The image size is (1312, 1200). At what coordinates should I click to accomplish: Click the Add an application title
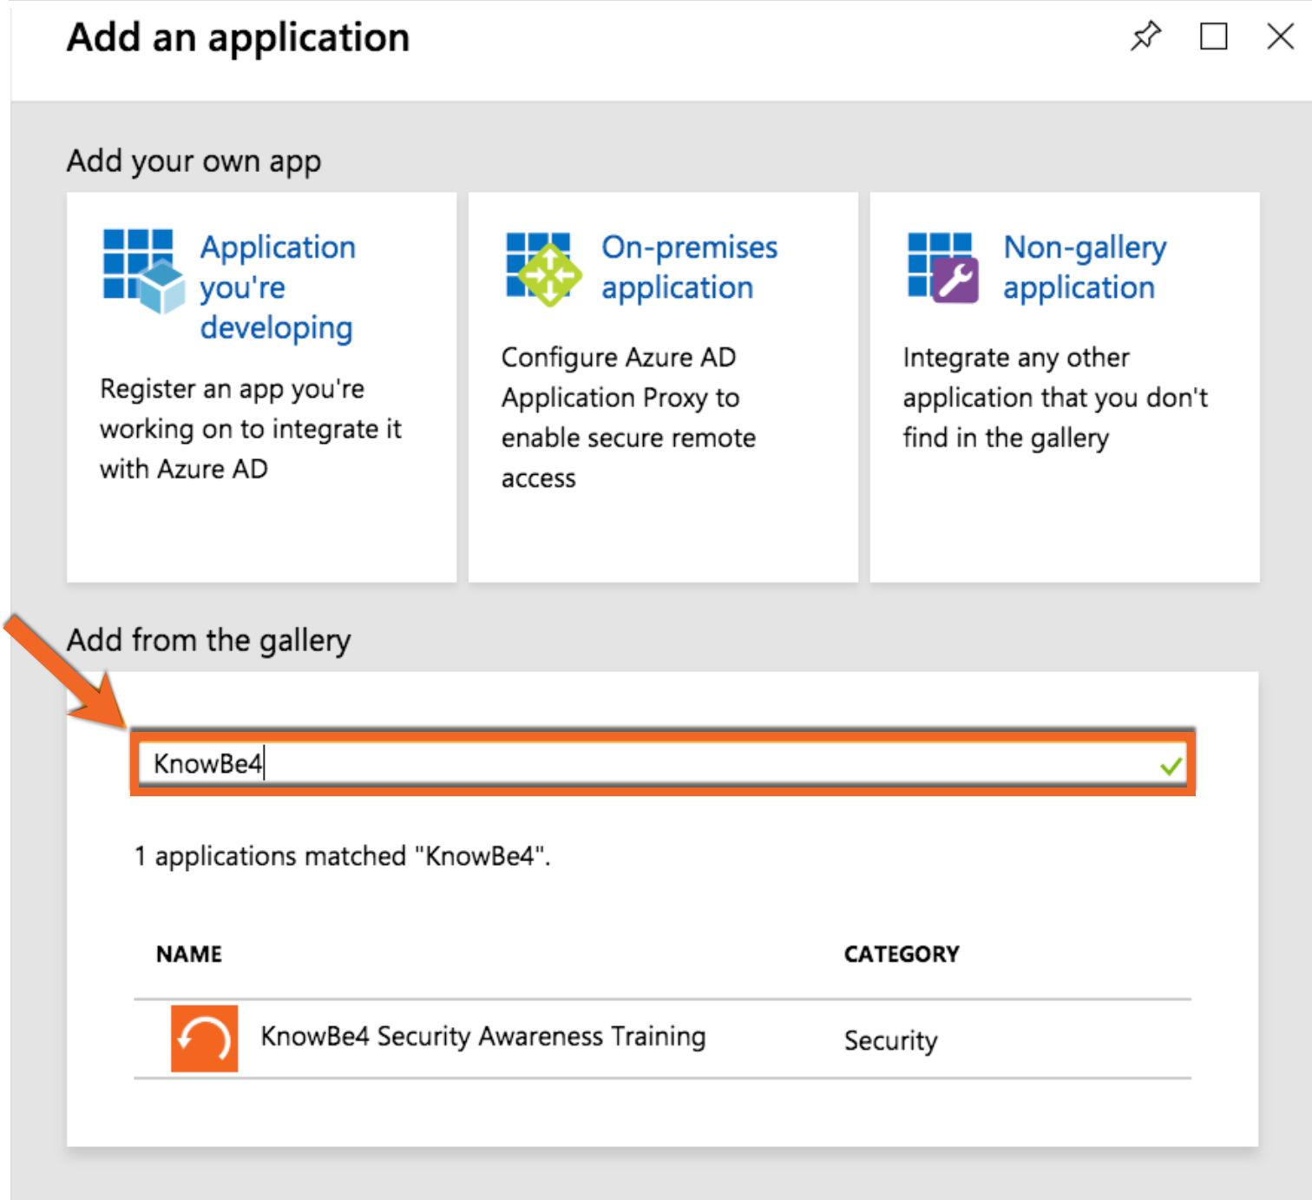point(238,36)
